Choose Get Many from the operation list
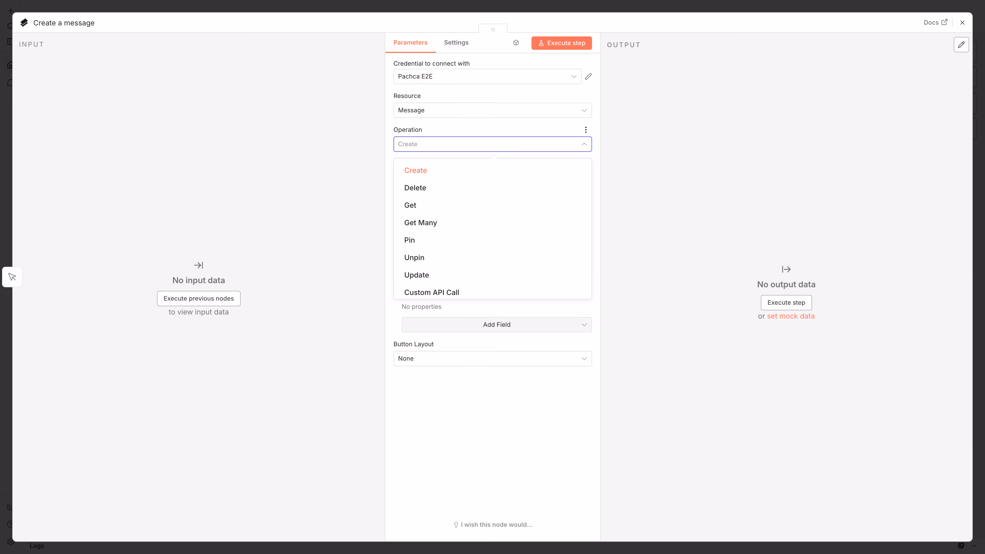The width and height of the screenshot is (985, 554). tap(420, 223)
